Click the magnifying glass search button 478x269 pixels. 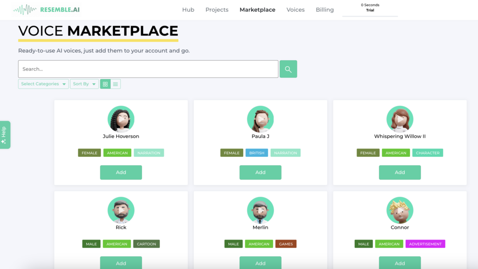[x=288, y=69]
